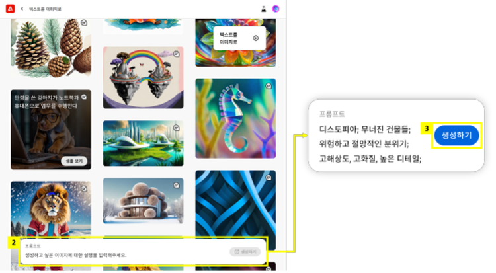Open the lion in red jacket image
496x273 pixels.
click(51, 209)
